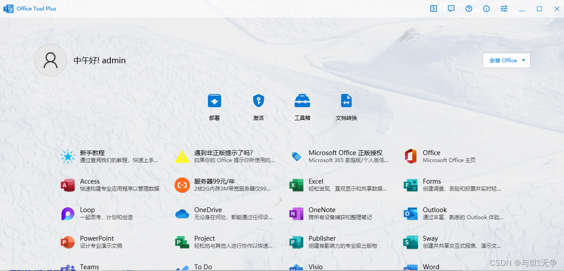Image resolution: width=564 pixels, height=271 pixels.
Task: Click the Sway title text
Action: pos(430,238)
